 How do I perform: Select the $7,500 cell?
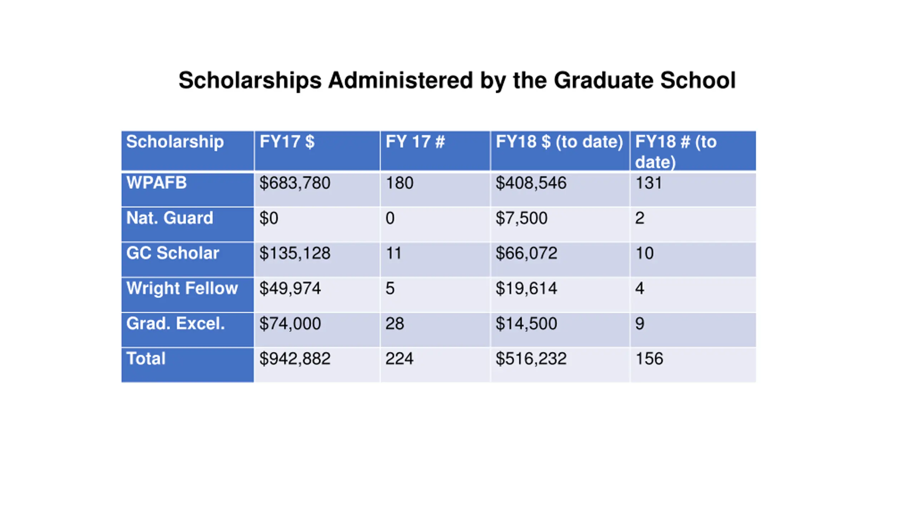click(x=560, y=224)
